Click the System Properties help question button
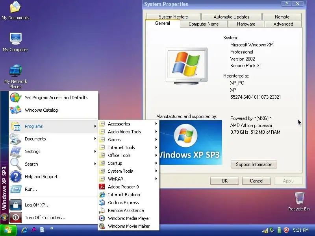Image resolution: width=315 pixels, height=236 pixels. tap(287, 4)
